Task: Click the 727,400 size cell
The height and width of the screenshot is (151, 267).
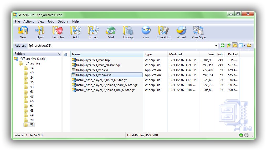Action: (x=208, y=70)
